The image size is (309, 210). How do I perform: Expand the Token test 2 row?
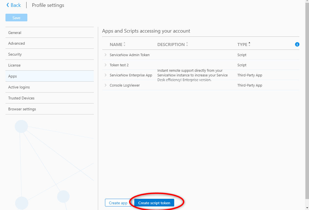click(106, 65)
